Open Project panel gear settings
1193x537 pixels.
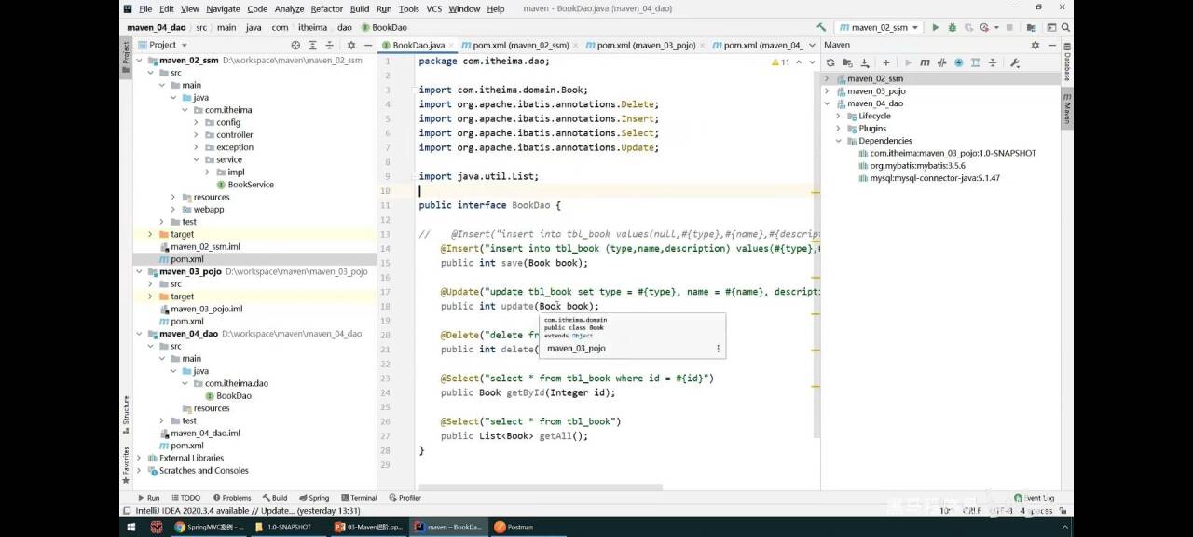[x=351, y=45]
